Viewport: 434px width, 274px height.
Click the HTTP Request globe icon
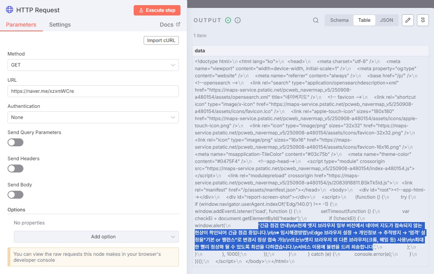point(10,10)
